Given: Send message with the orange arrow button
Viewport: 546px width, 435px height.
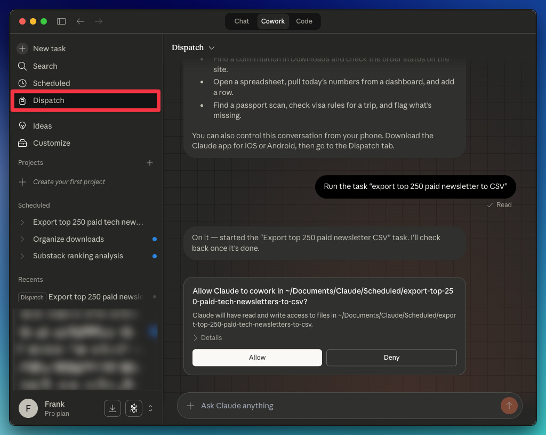Looking at the screenshot, I should (x=509, y=405).
